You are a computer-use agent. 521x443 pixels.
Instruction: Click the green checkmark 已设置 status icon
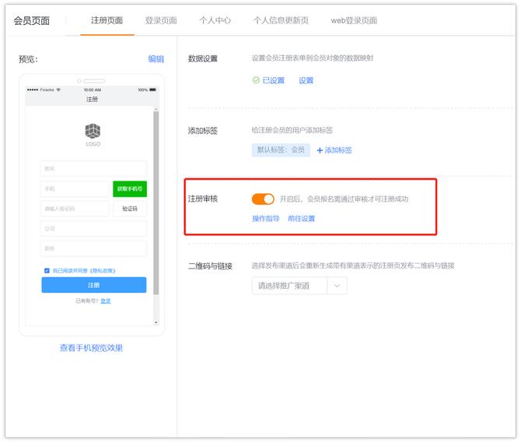pyautogui.click(x=256, y=80)
